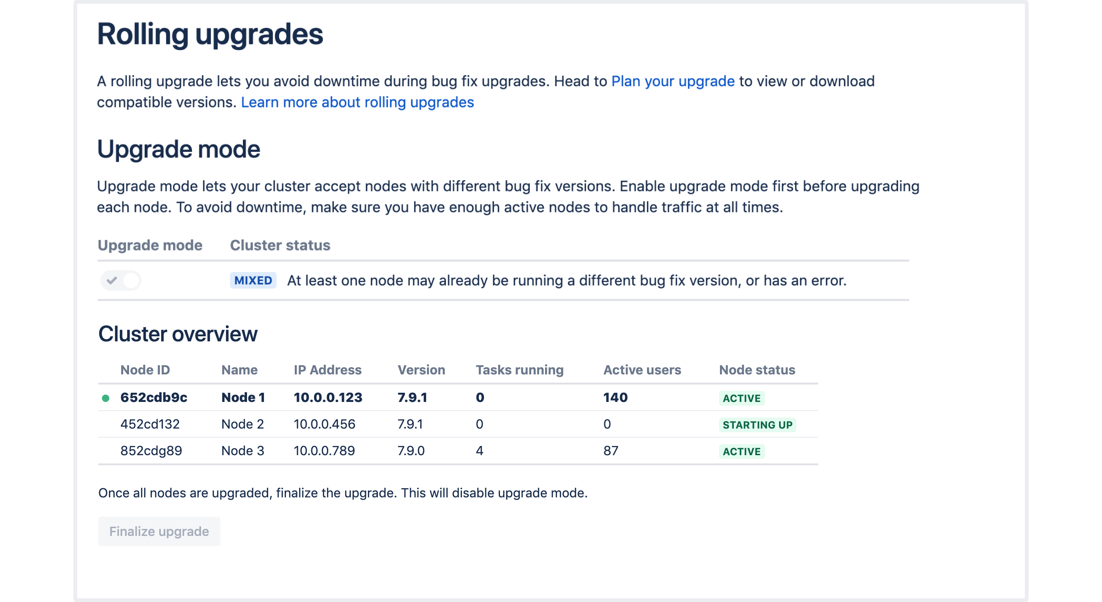This screenshot has width=1102, height=602.
Task: Click the Cluster status column header
Action: pos(280,245)
